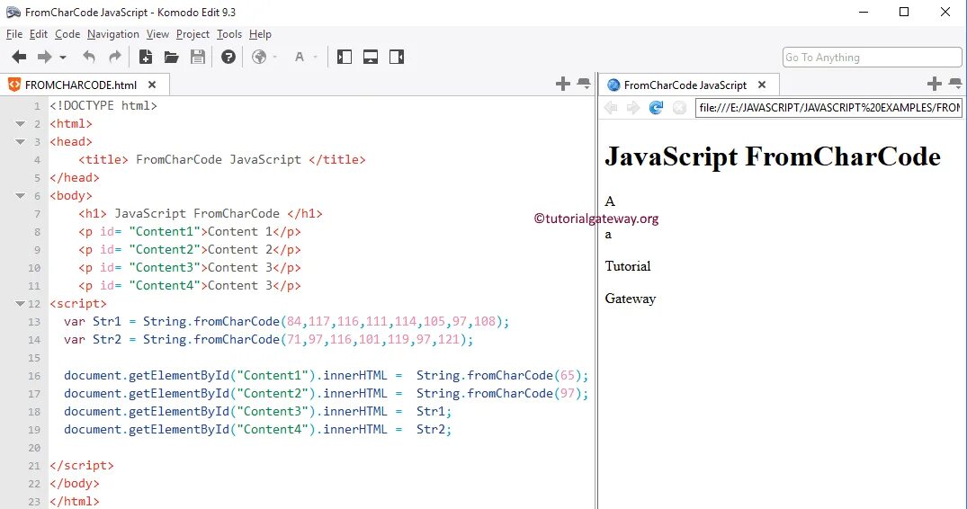The width and height of the screenshot is (967, 509).
Task: Open the View menu
Action: (x=157, y=34)
